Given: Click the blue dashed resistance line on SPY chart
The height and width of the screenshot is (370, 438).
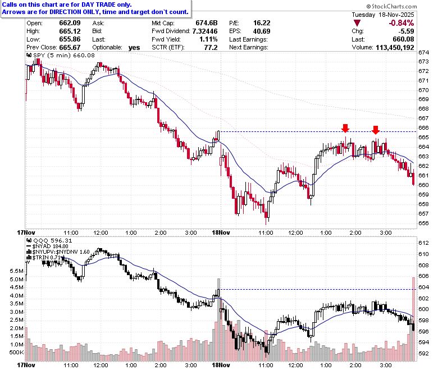Looking at the screenshot, I should click(x=318, y=131).
